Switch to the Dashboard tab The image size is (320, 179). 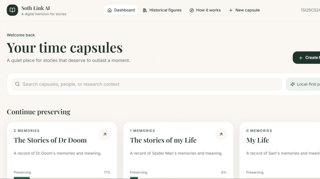tap(121, 10)
